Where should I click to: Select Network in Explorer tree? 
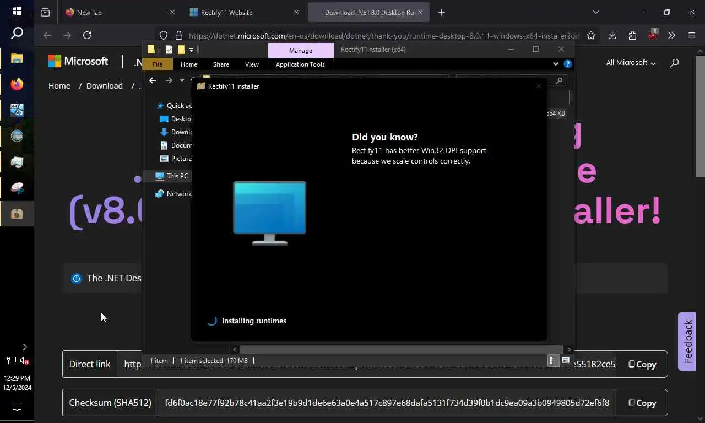[x=173, y=194]
